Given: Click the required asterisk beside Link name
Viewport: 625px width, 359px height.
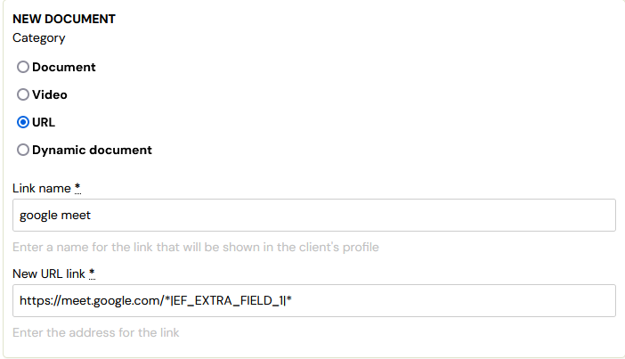Looking at the screenshot, I should click(77, 187).
